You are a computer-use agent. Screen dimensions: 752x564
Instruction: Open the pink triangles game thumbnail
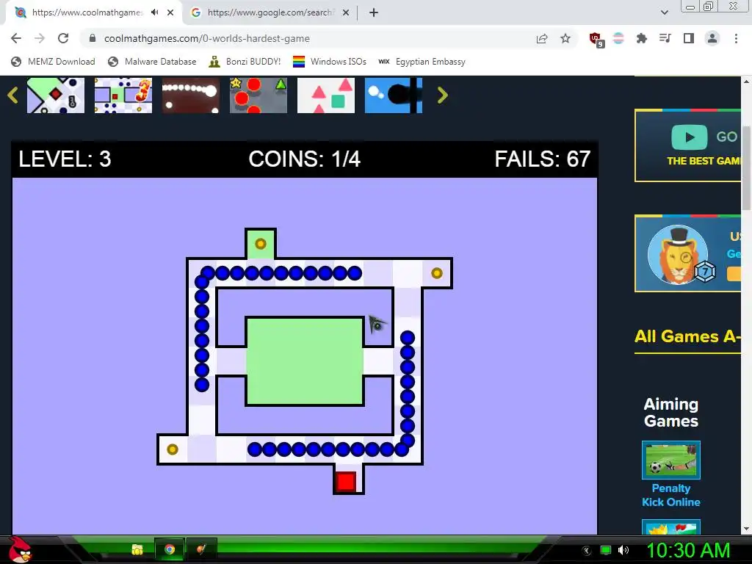(326, 95)
